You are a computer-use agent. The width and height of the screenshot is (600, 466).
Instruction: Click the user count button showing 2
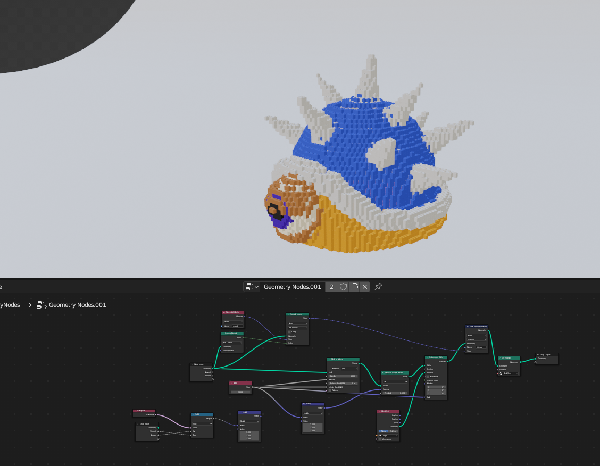[x=331, y=287]
